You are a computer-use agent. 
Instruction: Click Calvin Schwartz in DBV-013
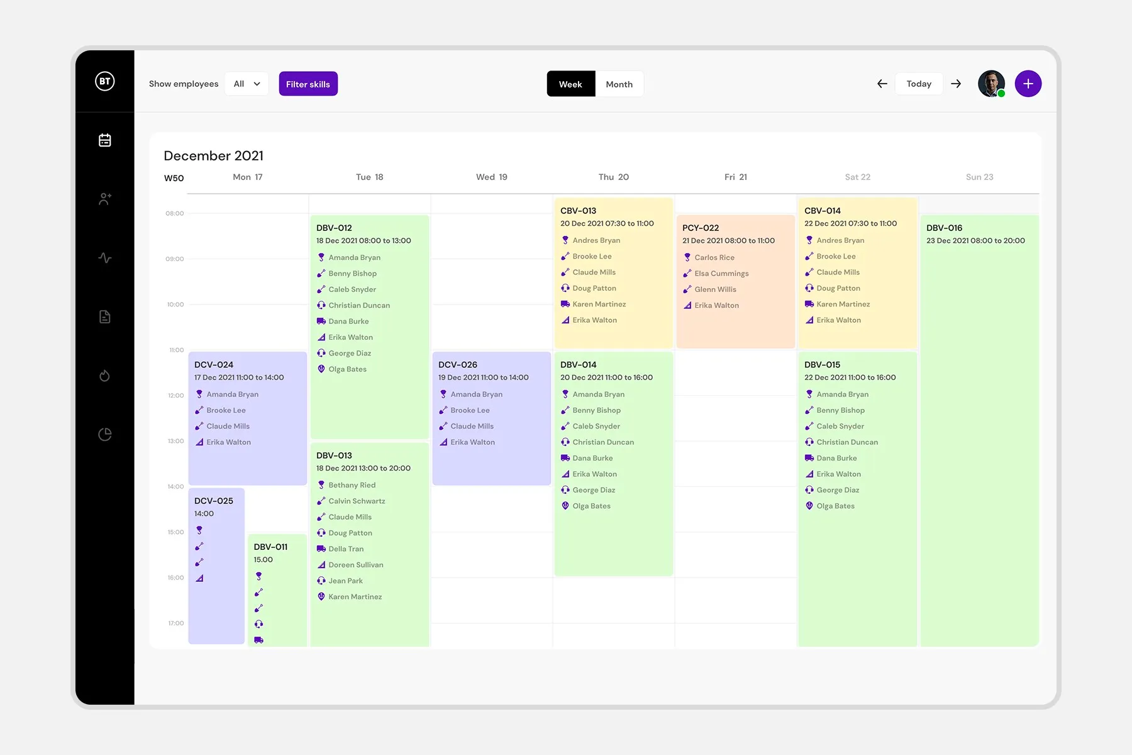point(357,501)
